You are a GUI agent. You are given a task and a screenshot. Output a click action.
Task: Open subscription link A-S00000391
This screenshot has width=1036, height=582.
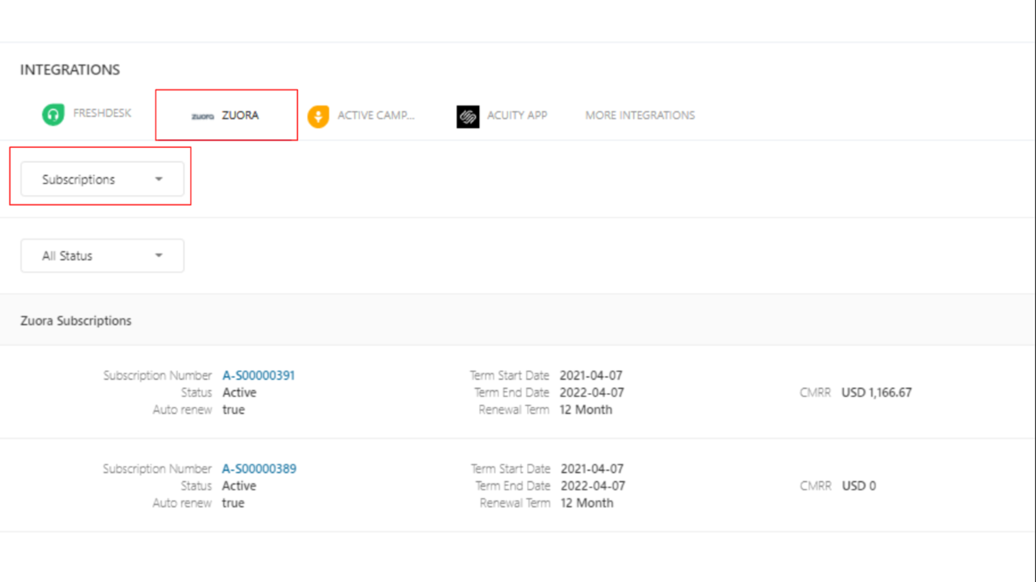(258, 375)
